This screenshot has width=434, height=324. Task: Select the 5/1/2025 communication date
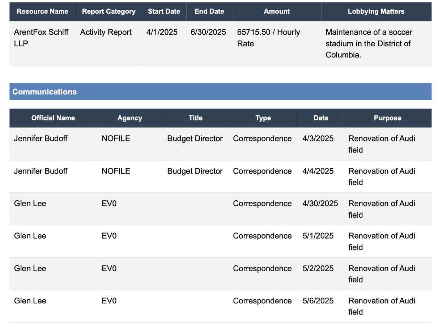[x=318, y=236]
